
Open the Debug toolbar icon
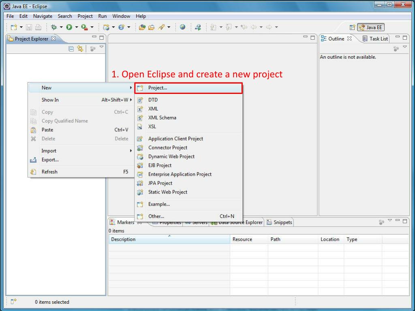coord(55,27)
